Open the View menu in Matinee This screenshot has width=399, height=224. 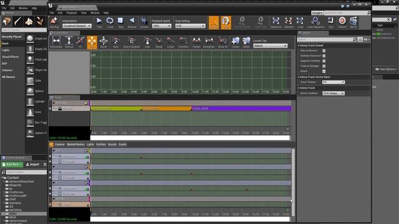pyautogui.click(x=84, y=12)
